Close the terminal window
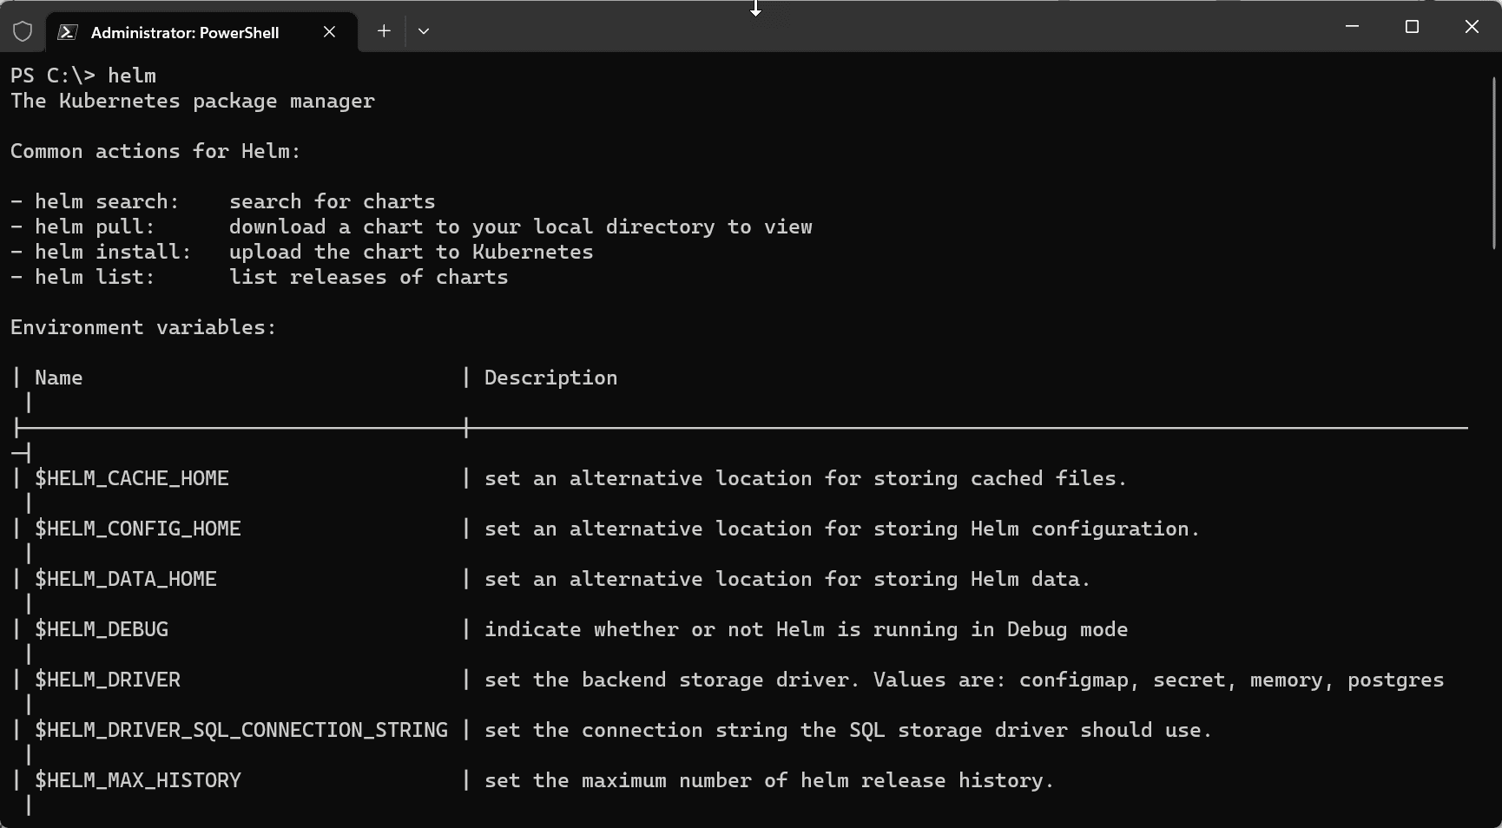1502x828 pixels. [x=1472, y=27]
